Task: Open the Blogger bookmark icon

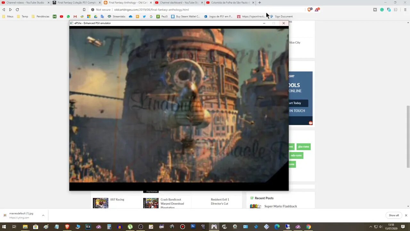Action: pyautogui.click(x=137, y=16)
